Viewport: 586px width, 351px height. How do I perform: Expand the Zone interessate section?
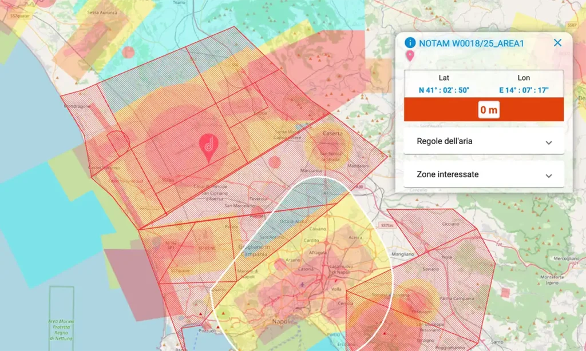point(484,174)
